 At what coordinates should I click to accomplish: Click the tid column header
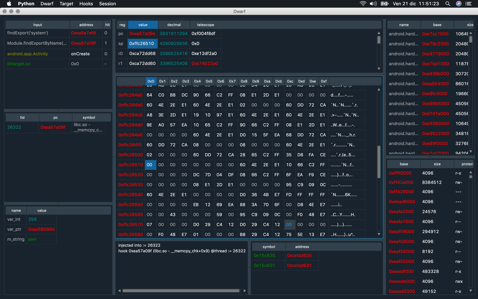click(x=22, y=117)
